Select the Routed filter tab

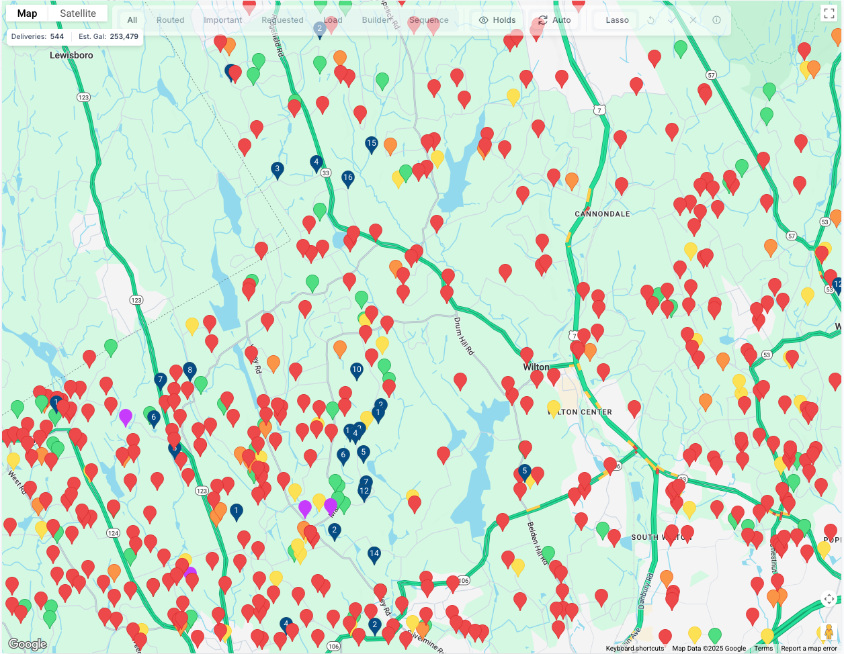tap(170, 20)
